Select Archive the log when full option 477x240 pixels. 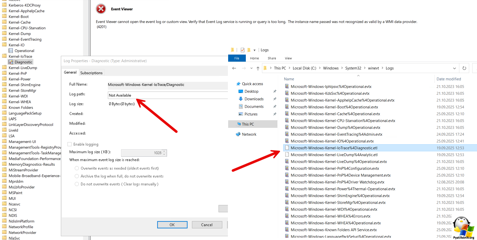tap(77, 176)
